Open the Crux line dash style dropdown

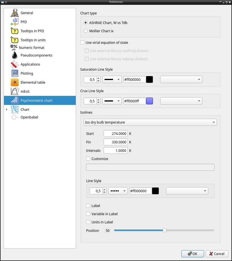click(x=112, y=101)
